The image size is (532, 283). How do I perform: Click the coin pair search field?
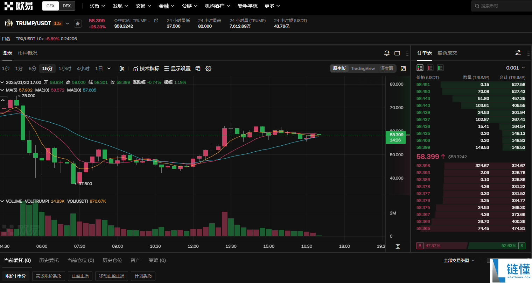(502, 6)
